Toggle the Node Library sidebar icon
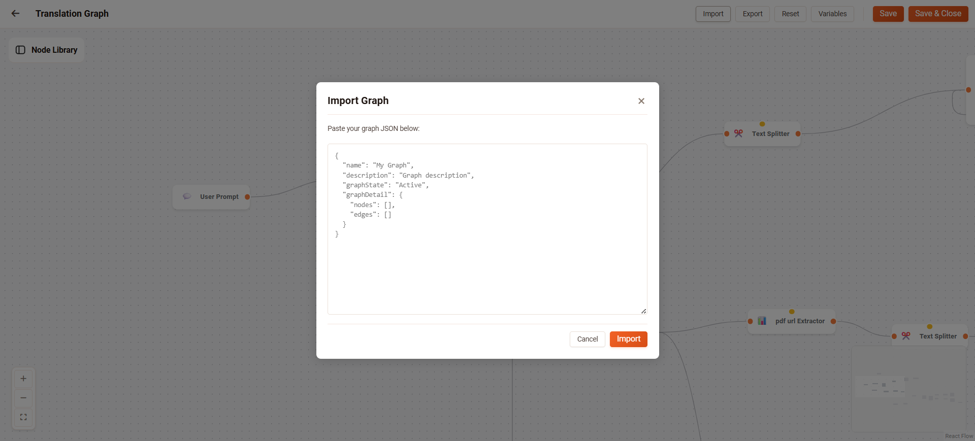This screenshot has height=441, width=975. point(20,50)
